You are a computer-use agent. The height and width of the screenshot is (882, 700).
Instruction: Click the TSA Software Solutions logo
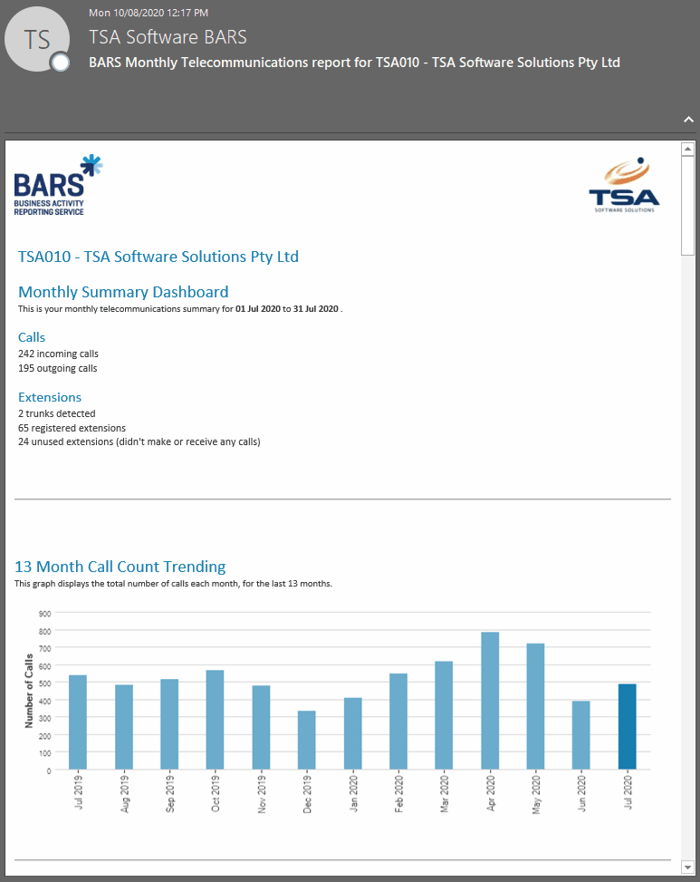(x=624, y=185)
